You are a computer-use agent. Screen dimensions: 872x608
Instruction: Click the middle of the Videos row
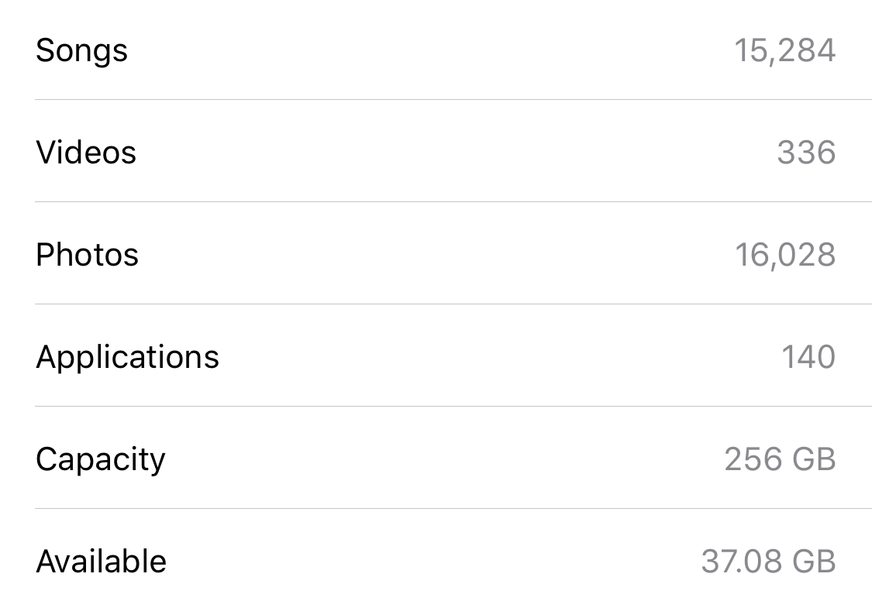point(436,151)
